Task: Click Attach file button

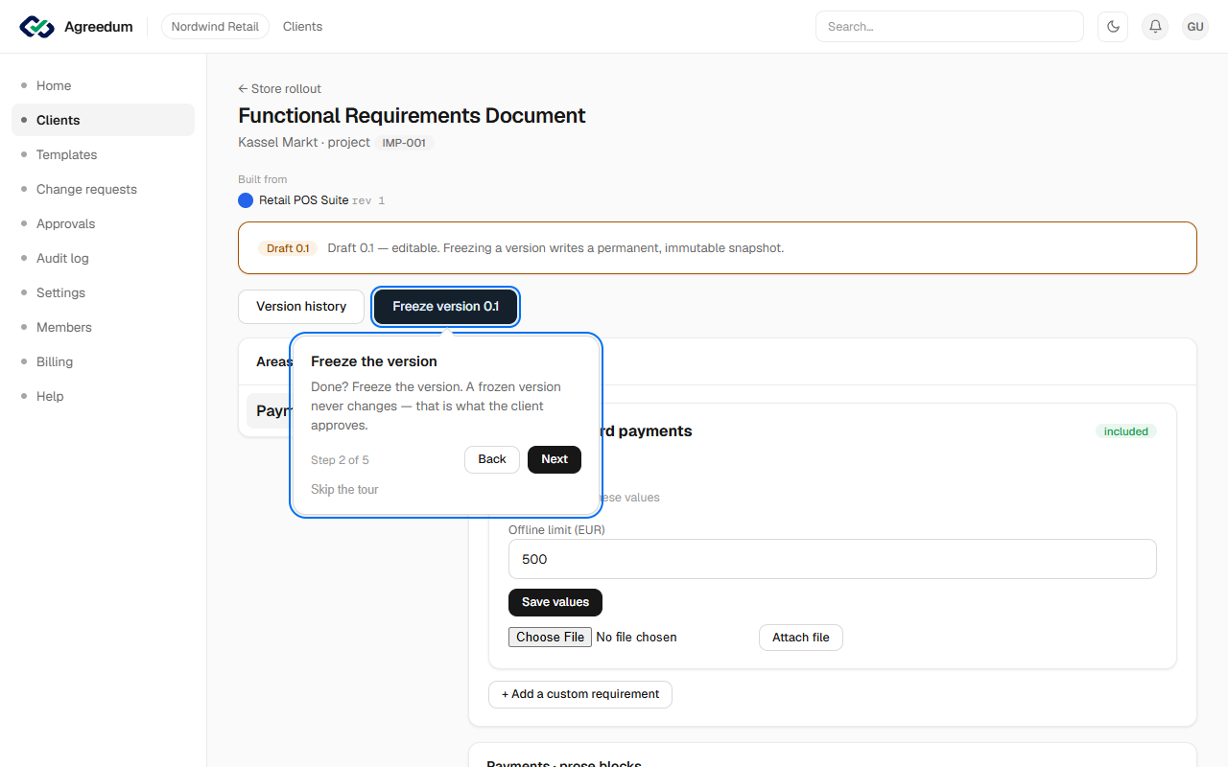Action: 801,638
